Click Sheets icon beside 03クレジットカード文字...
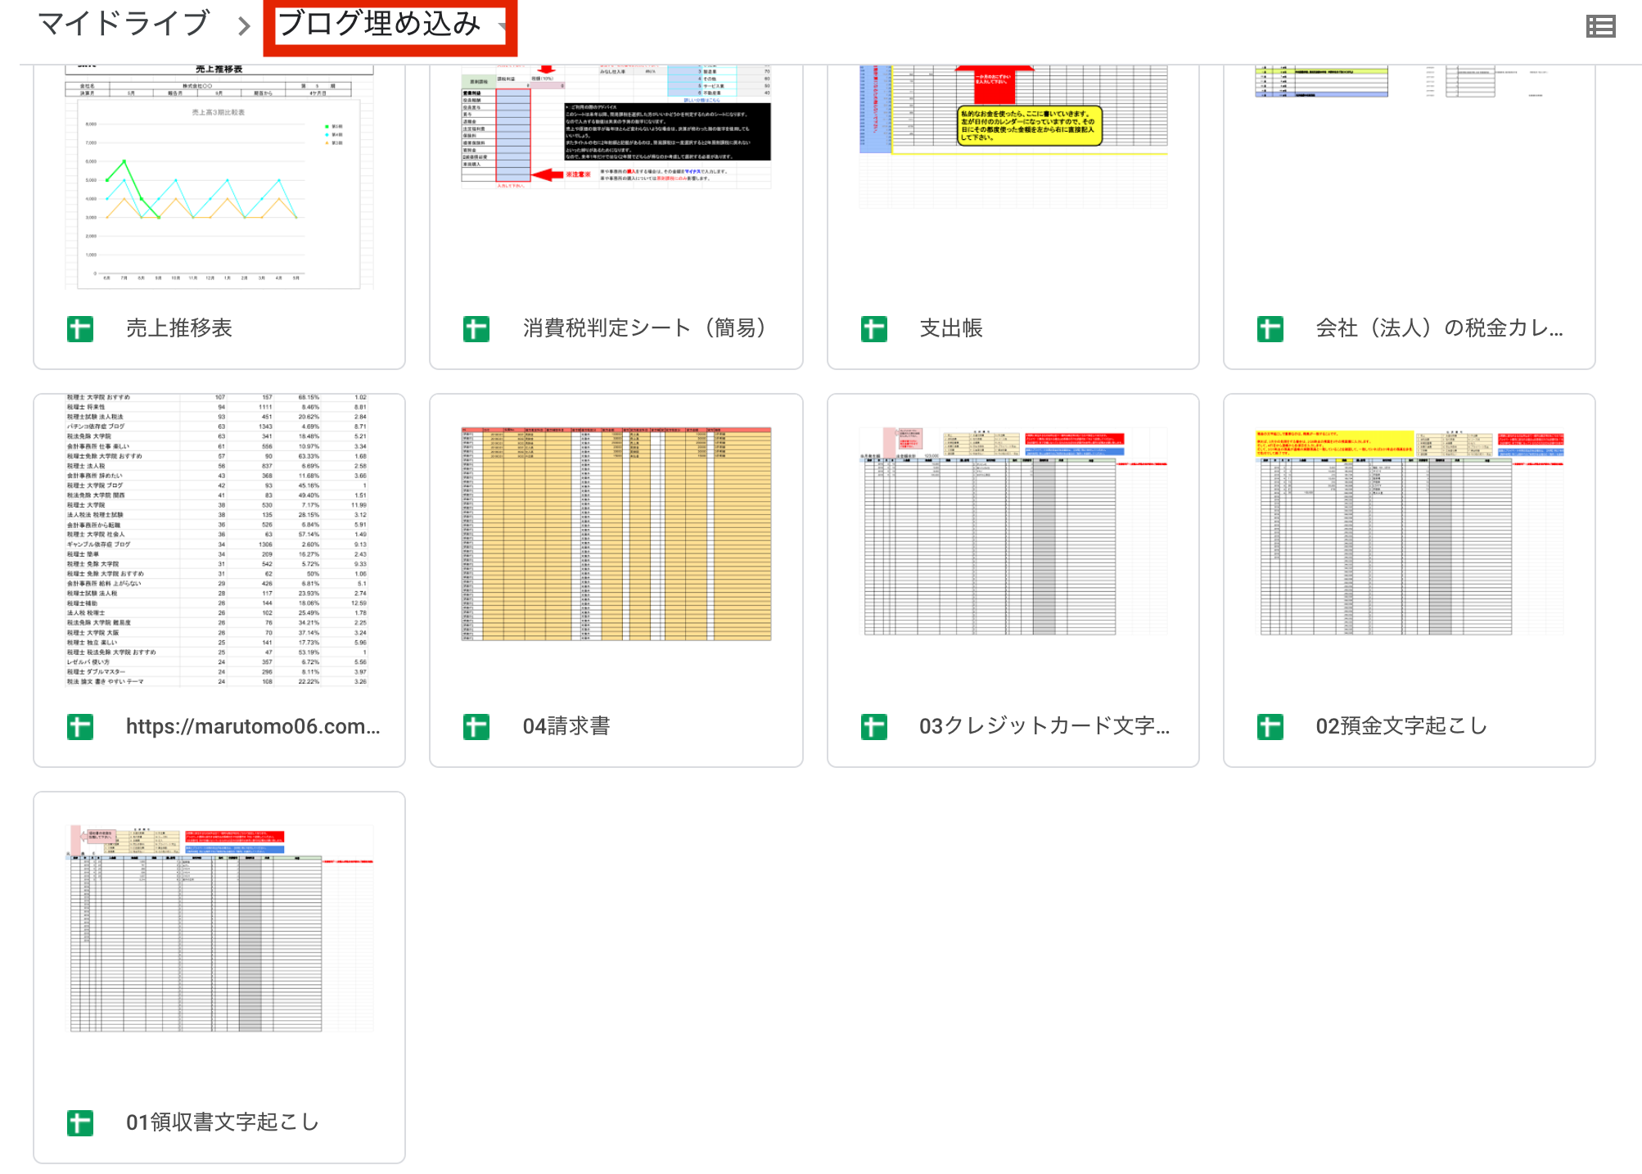The height and width of the screenshot is (1174, 1642). click(x=874, y=727)
